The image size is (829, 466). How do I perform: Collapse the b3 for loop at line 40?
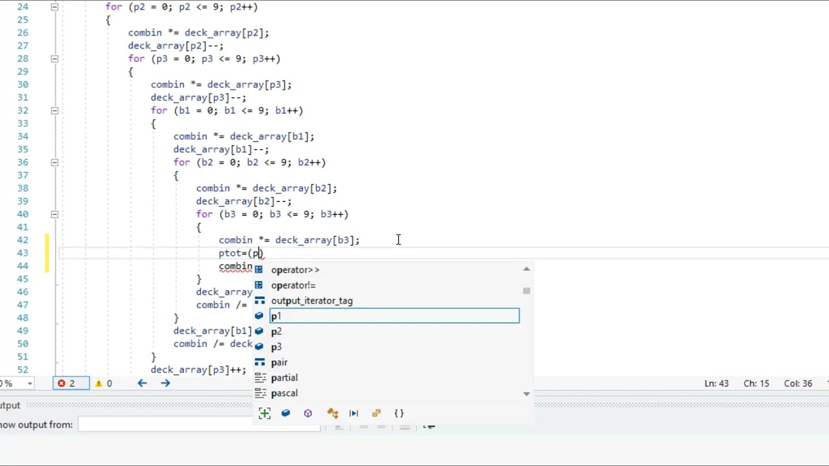[54, 214]
